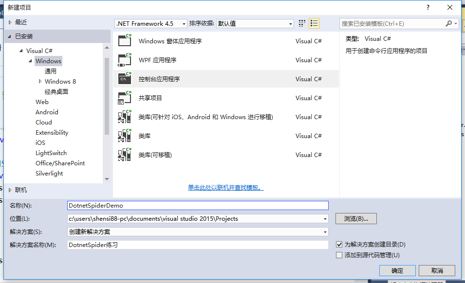The height and width of the screenshot is (283, 465).
Task: Select the Silverlight category
Action: point(49,173)
